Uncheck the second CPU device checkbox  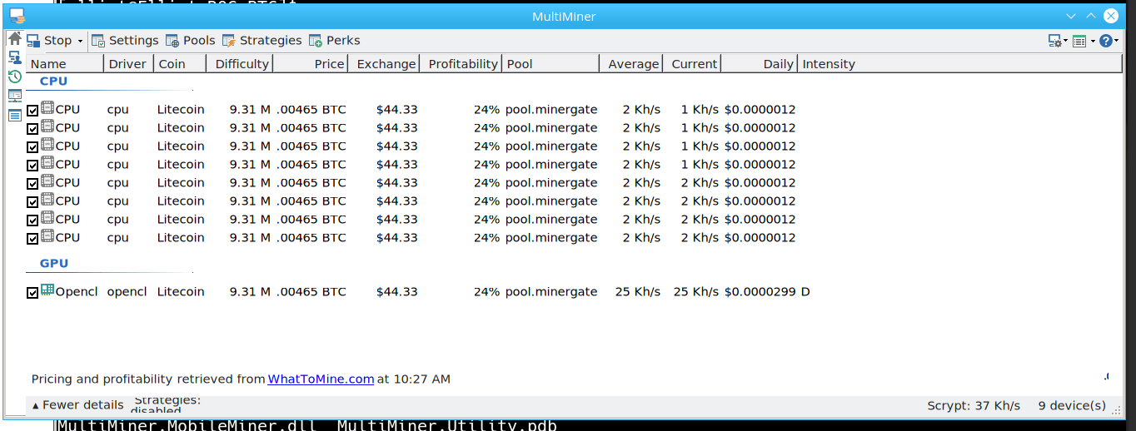pos(32,129)
